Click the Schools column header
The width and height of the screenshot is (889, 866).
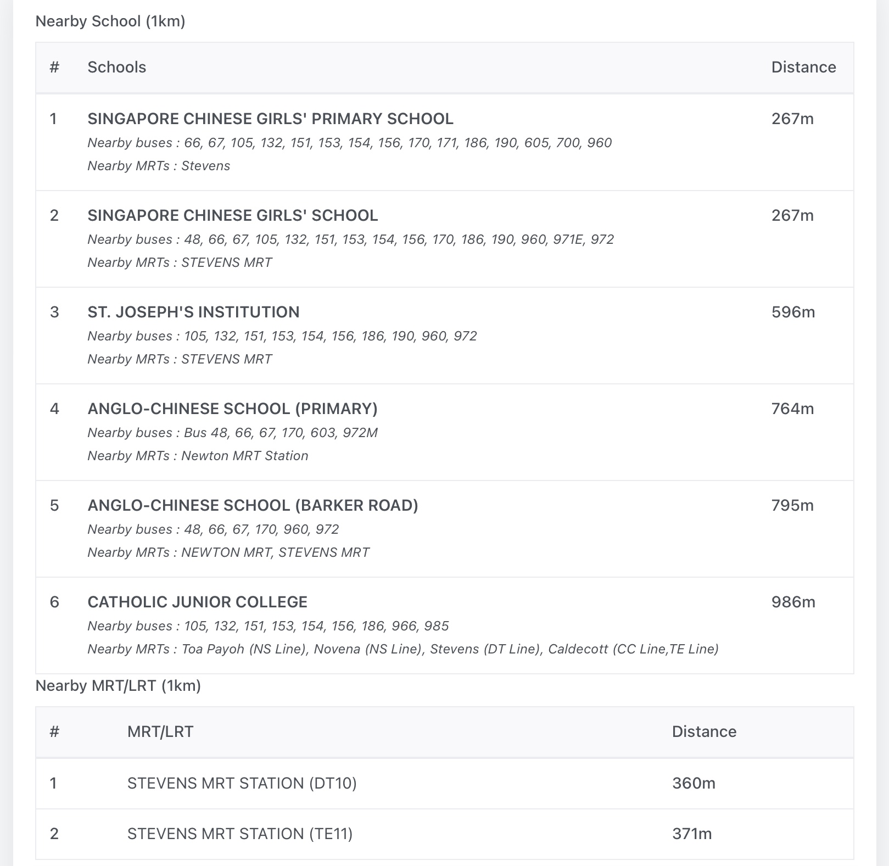(x=117, y=67)
